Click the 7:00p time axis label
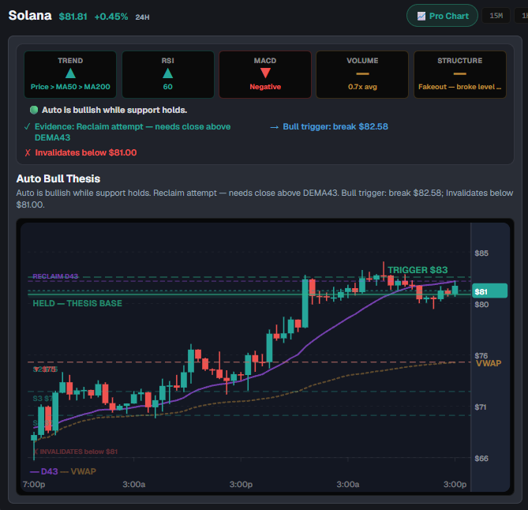 [x=34, y=485]
